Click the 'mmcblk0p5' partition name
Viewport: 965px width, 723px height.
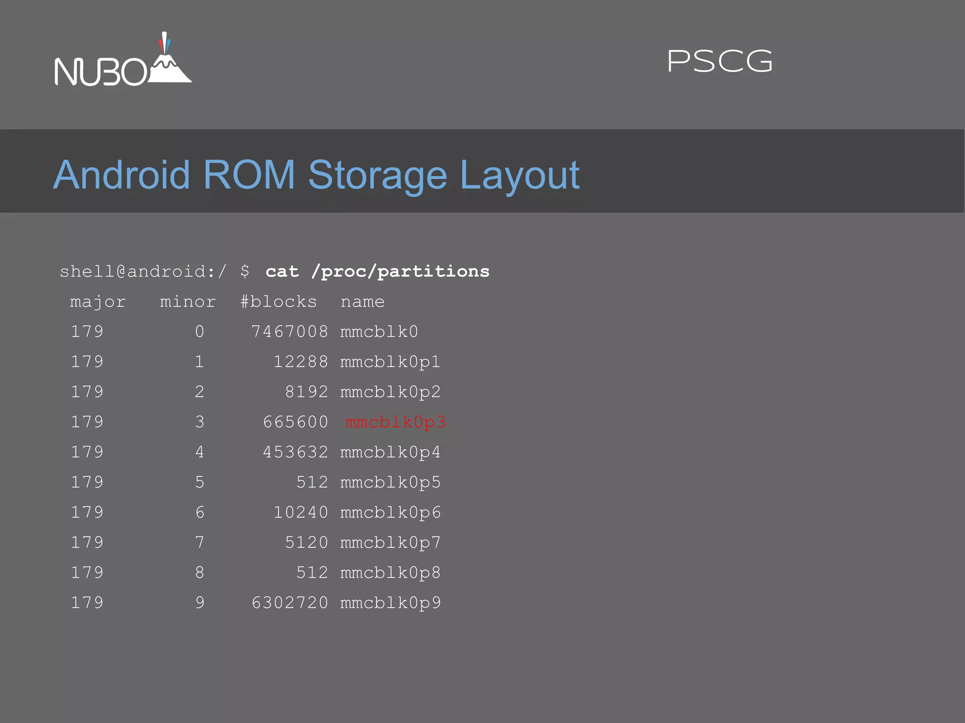pos(390,482)
